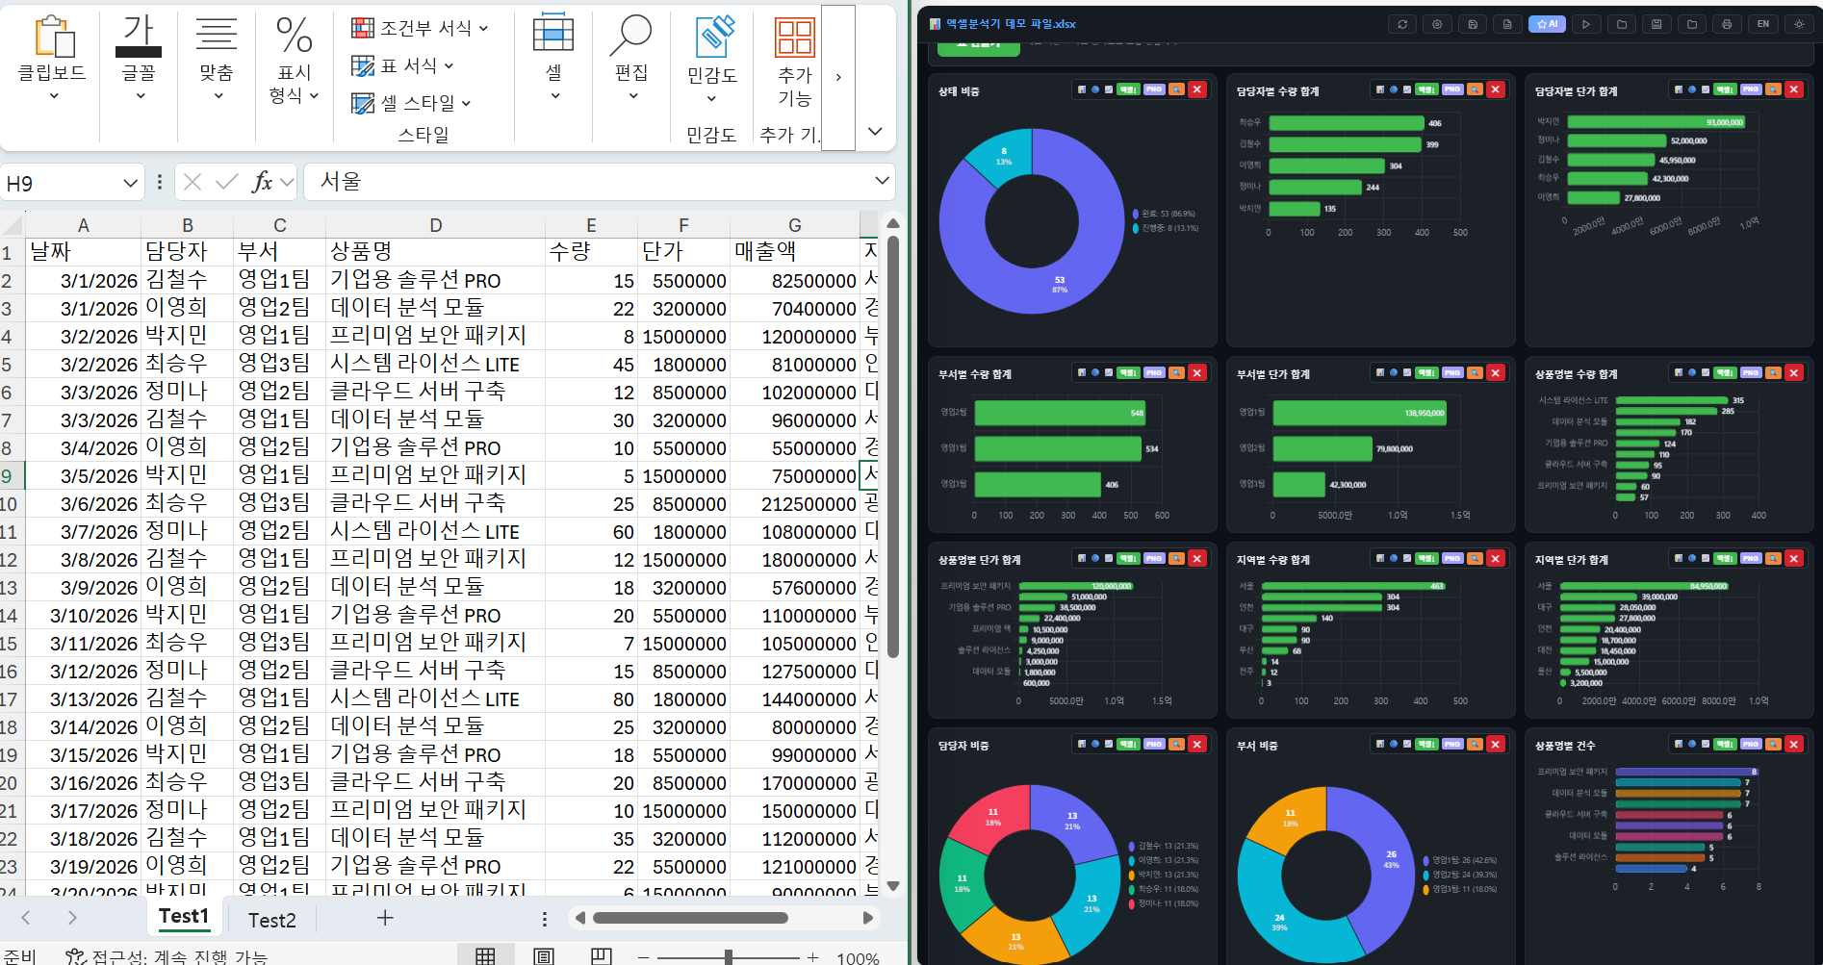Open the Name Box dropdown arrow for H9
Image resolution: width=1823 pixels, height=965 pixels.
(x=130, y=183)
